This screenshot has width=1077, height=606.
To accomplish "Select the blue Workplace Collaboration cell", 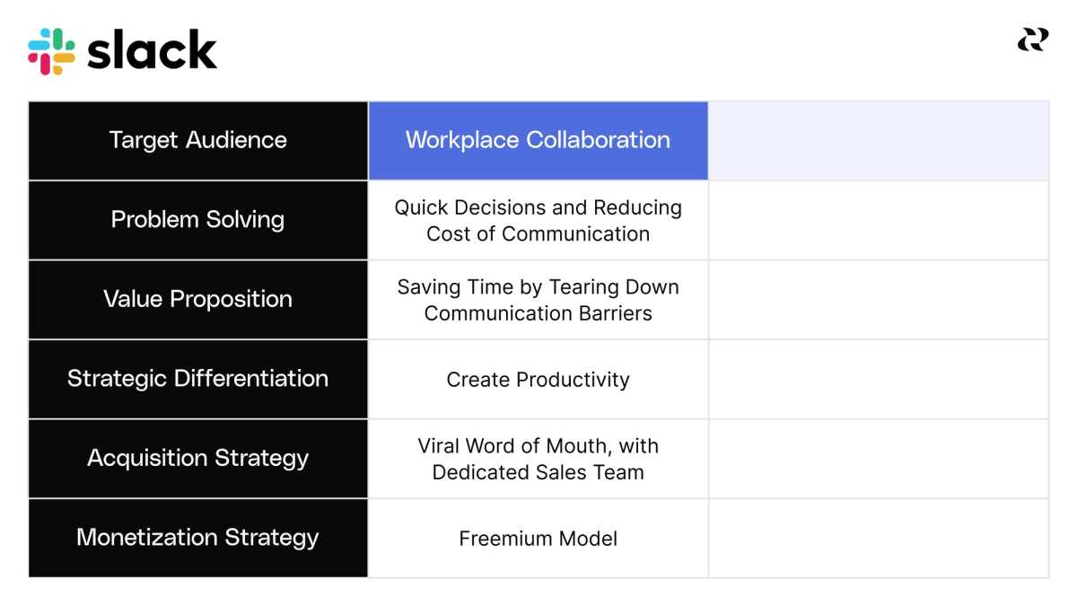I will point(538,141).
